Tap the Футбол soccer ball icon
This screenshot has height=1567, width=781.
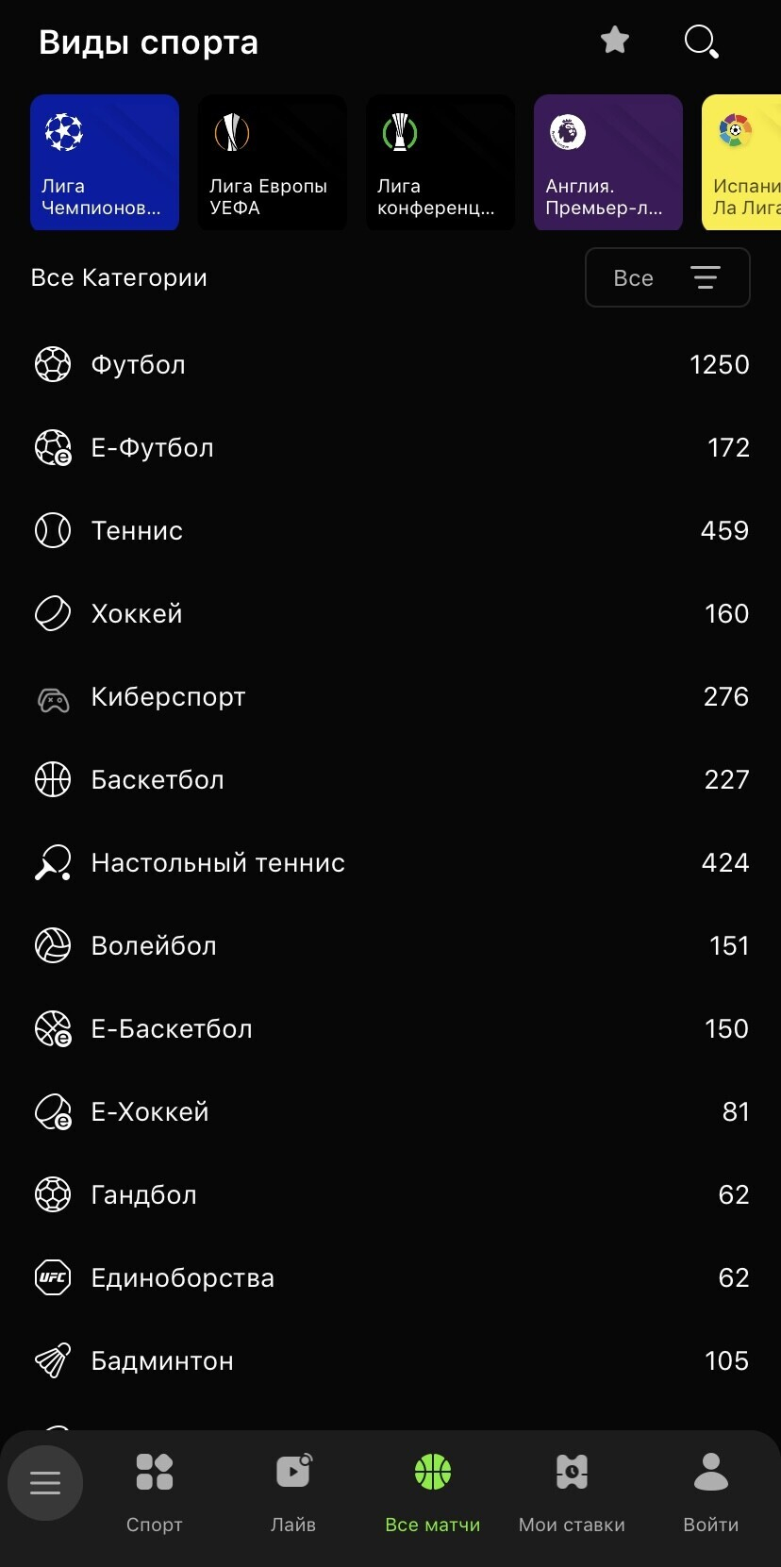pyautogui.click(x=53, y=364)
